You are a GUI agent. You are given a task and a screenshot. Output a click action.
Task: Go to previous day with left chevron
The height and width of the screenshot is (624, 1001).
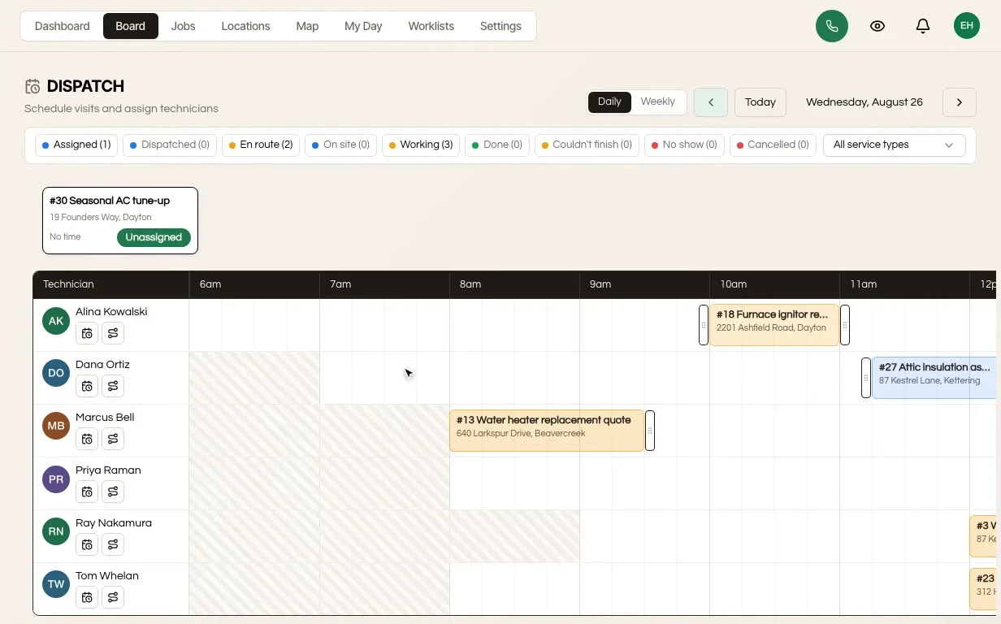(711, 102)
